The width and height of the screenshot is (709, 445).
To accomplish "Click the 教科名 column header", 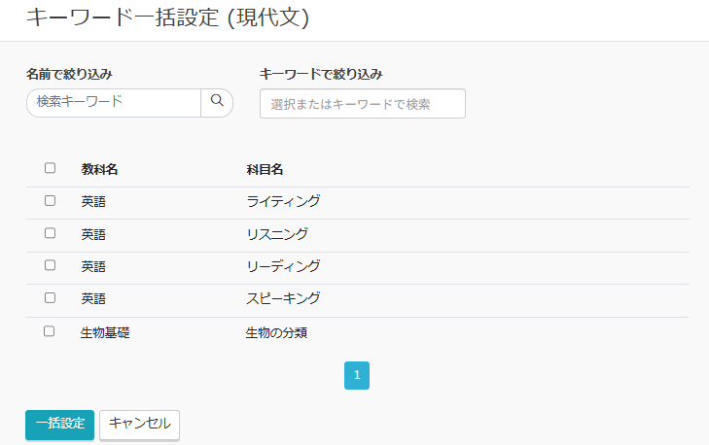I will coord(99,169).
